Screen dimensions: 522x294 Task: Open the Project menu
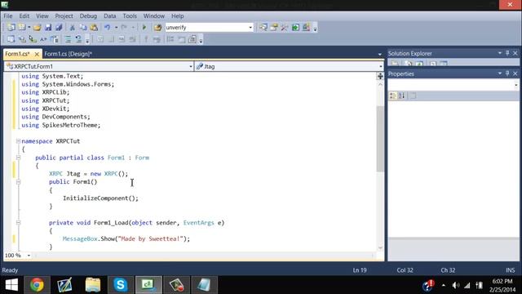[x=64, y=16]
